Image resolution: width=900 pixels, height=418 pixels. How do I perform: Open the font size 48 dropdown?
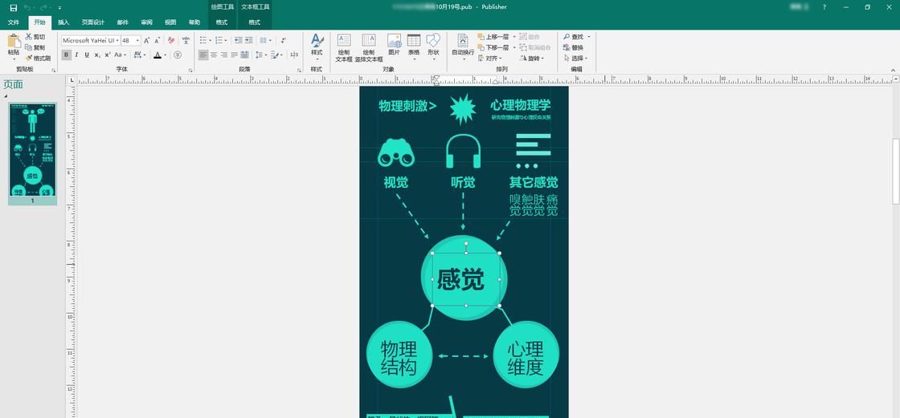click(137, 41)
